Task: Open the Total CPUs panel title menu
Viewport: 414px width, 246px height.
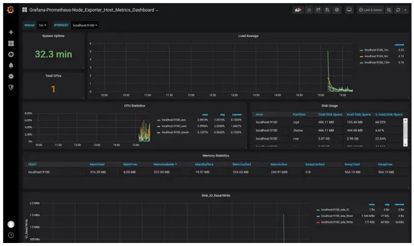Action: 54,76
